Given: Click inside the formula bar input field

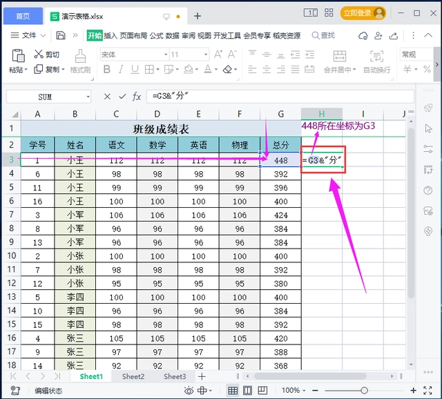Looking at the screenshot, I should 276,97.
